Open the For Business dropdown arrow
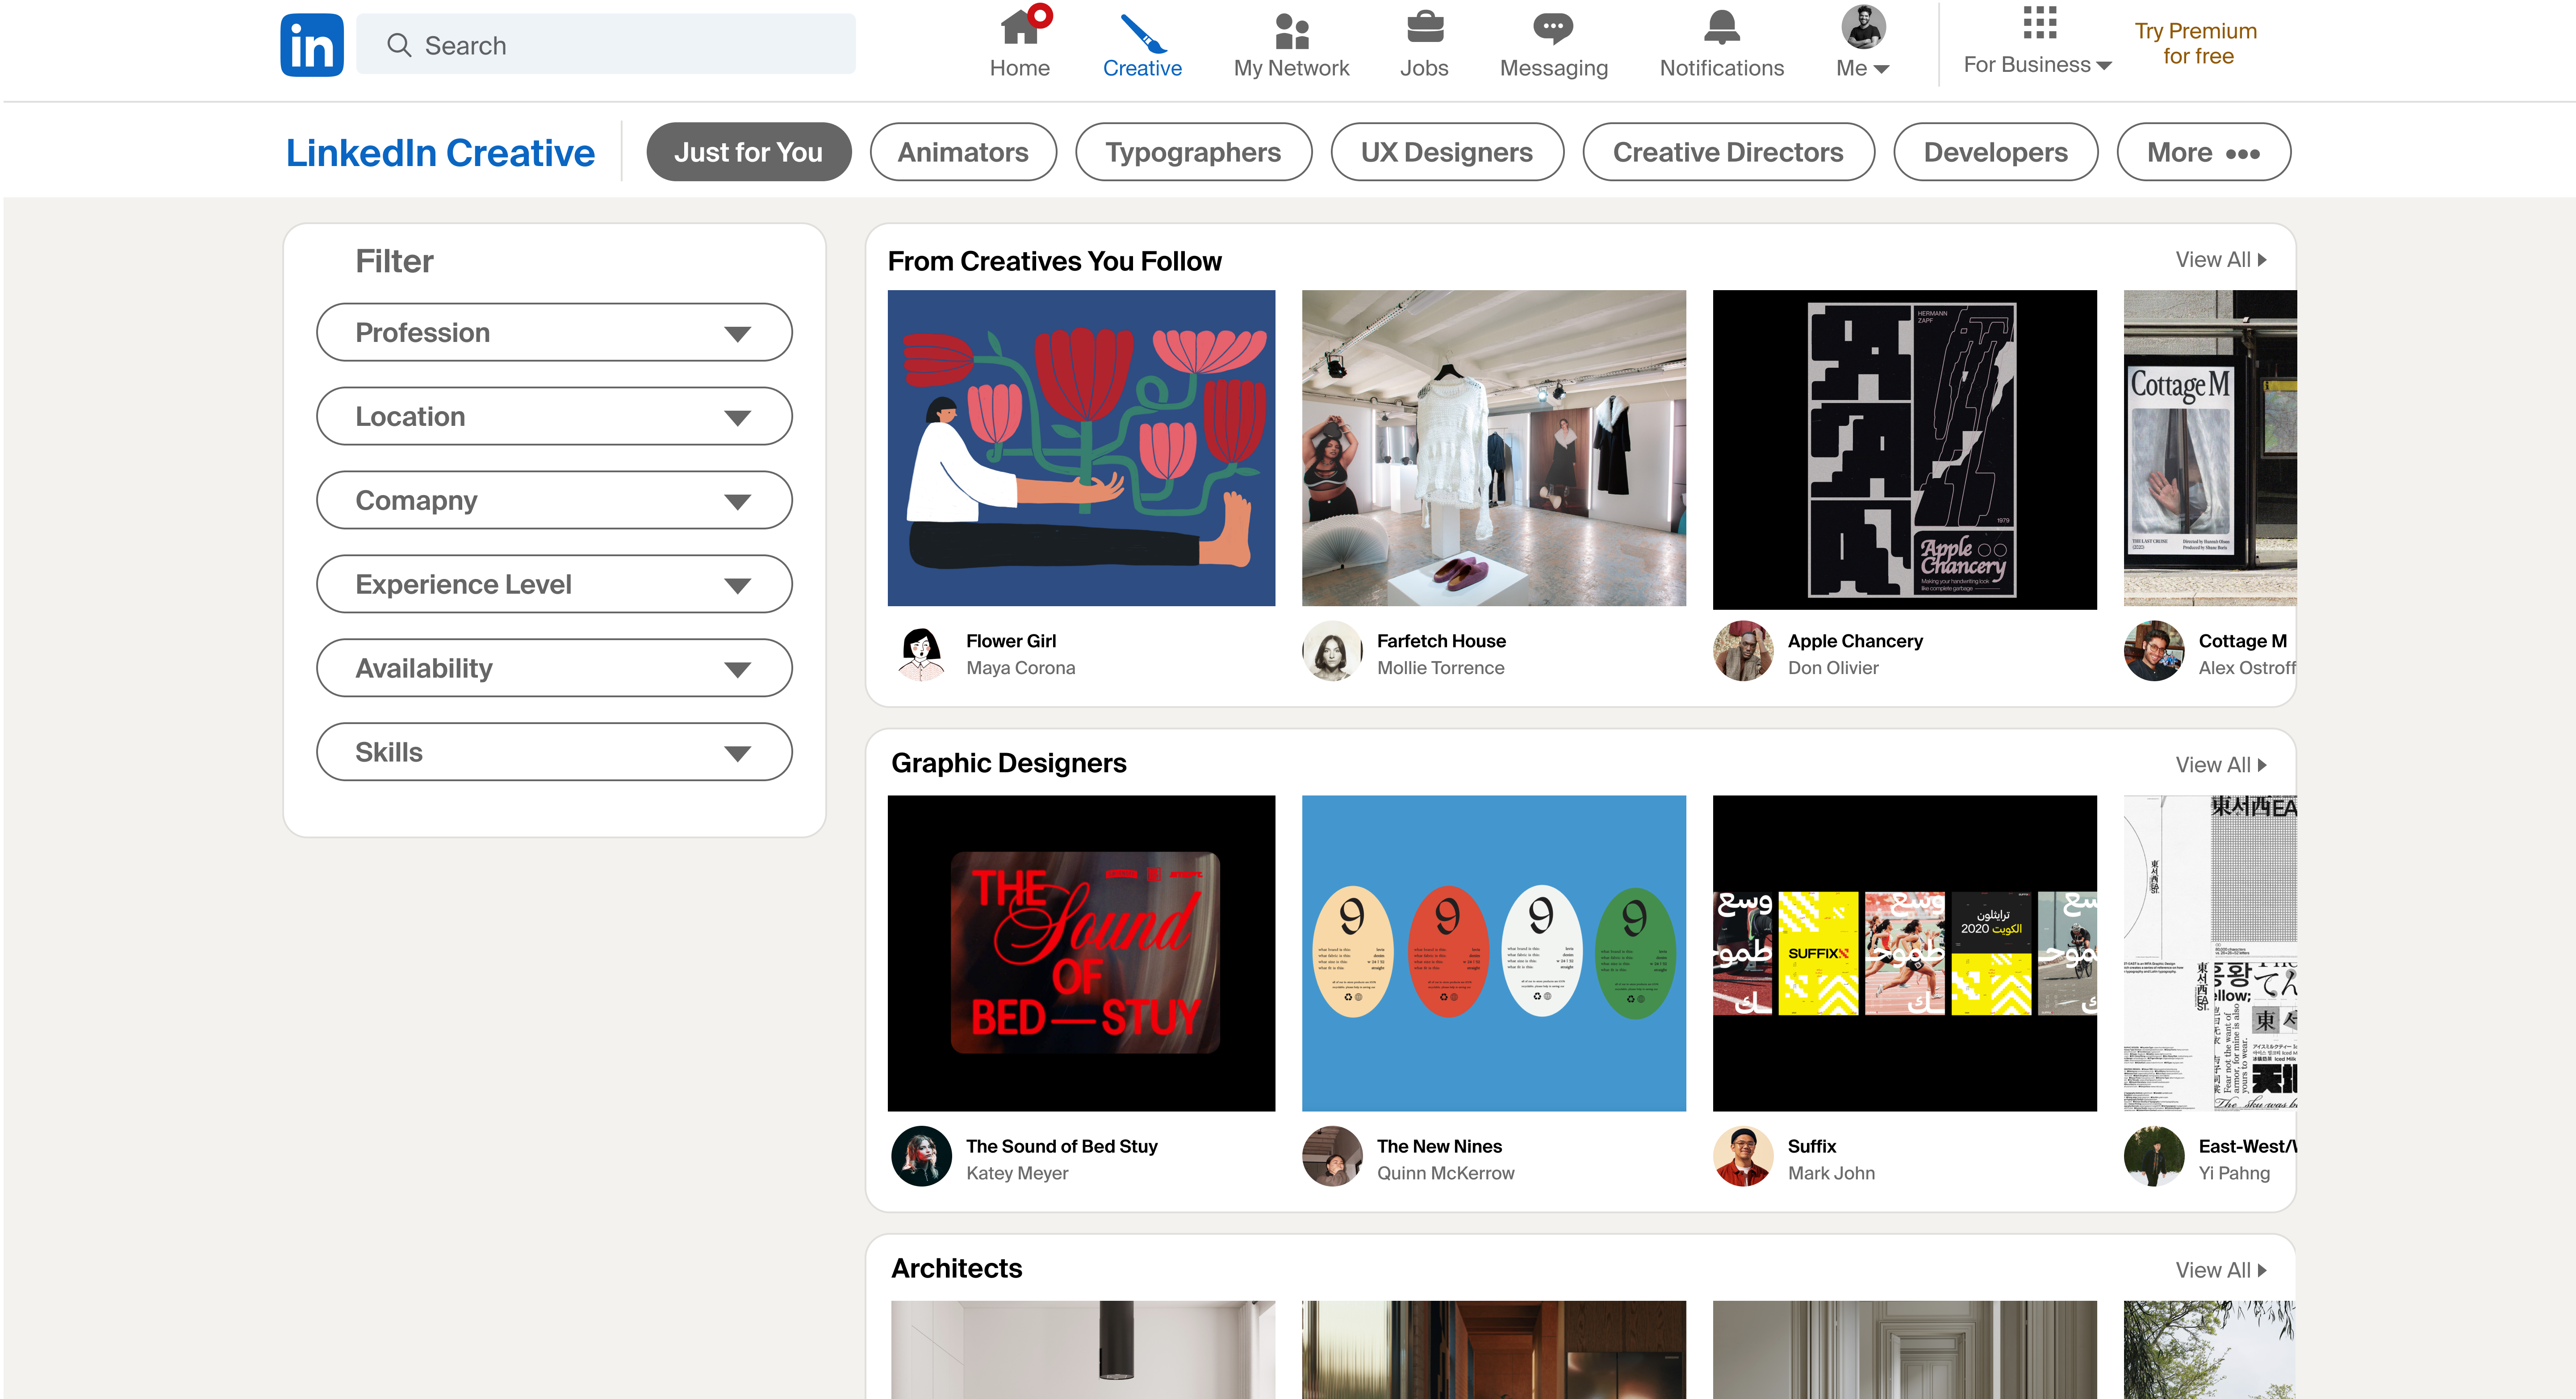Viewport: 2576px width, 1399px height. (x=2104, y=66)
